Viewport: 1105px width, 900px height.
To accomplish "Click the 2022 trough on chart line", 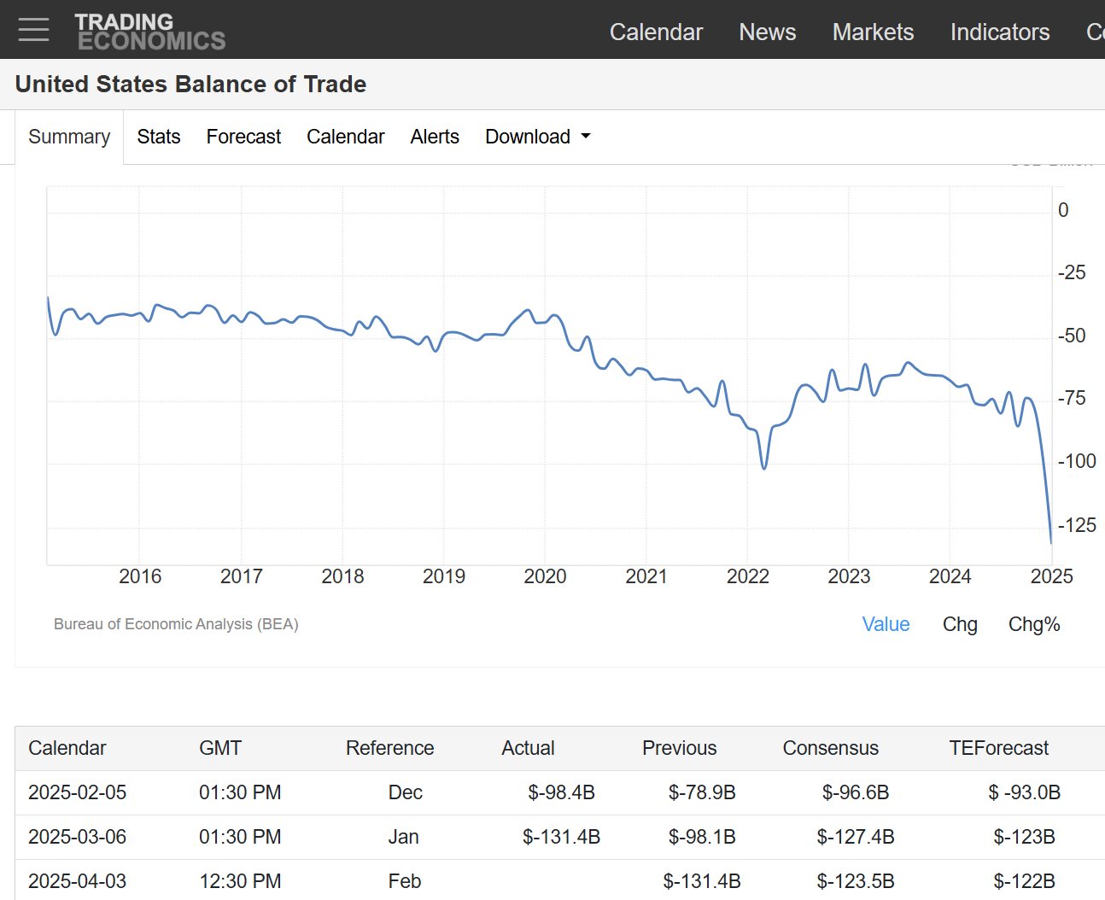I will [763, 468].
